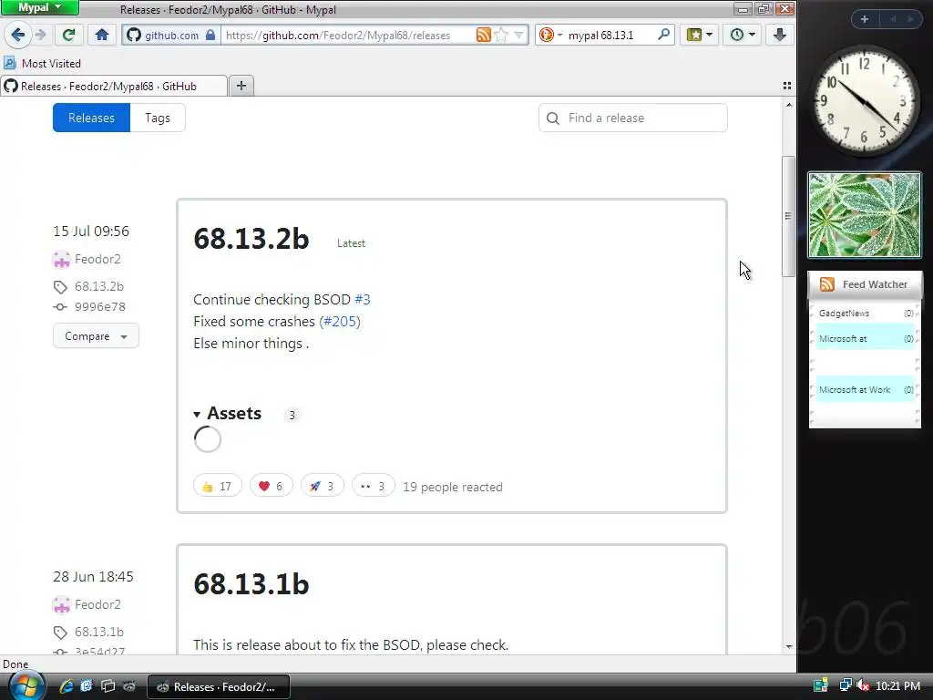Click the padlock security icon
This screenshot has height=700, width=933.
(210, 36)
